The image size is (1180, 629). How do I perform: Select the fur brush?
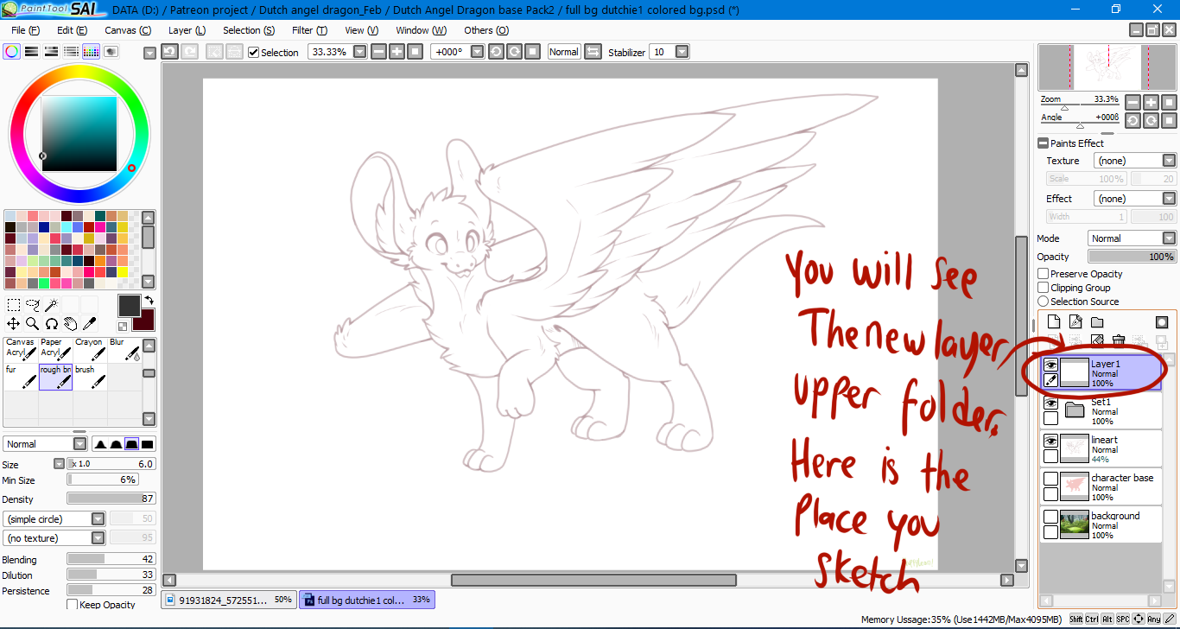pos(21,377)
